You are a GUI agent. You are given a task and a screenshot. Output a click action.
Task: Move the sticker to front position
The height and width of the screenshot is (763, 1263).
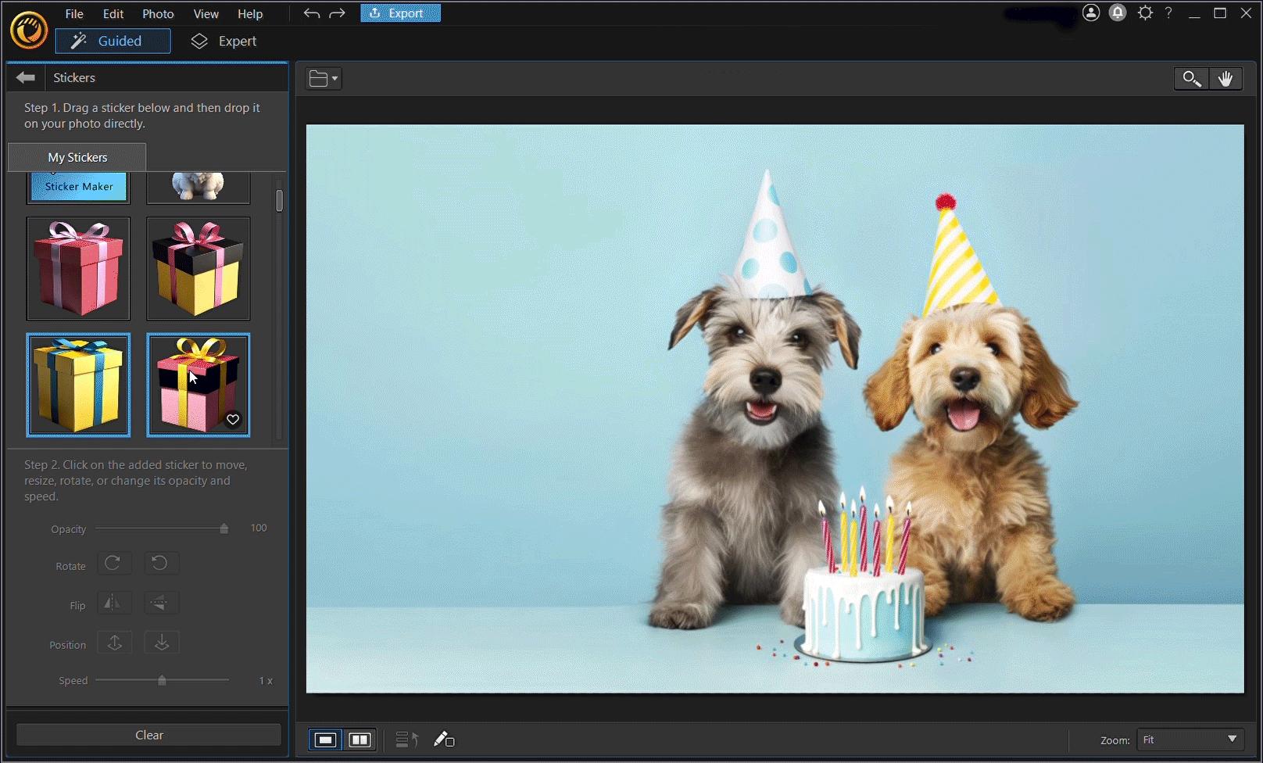[114, 642]
